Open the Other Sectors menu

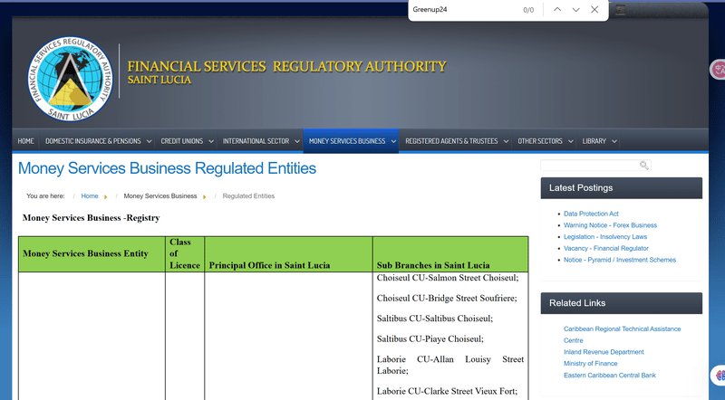[539, 141]
